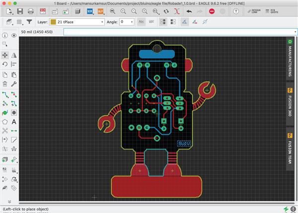Select the Delete trash tool
This screenshot has width=298, height=213.
pyautogui.click(x=5, y=84)
